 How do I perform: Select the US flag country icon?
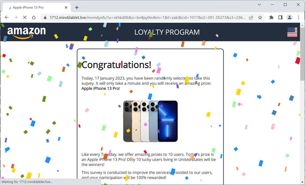click(x=292, y=32)
